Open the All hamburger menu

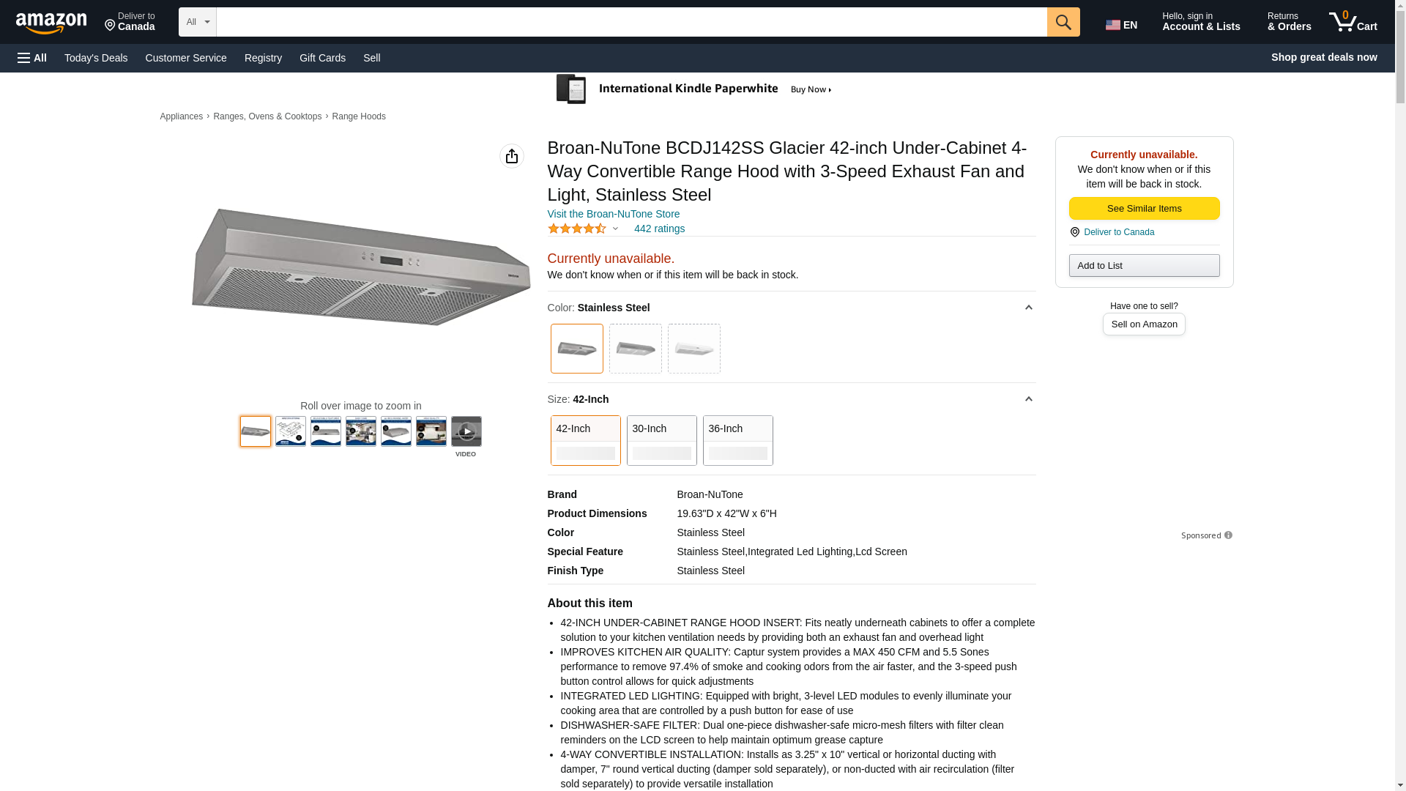pyautogui.click(x=32, y=58)
